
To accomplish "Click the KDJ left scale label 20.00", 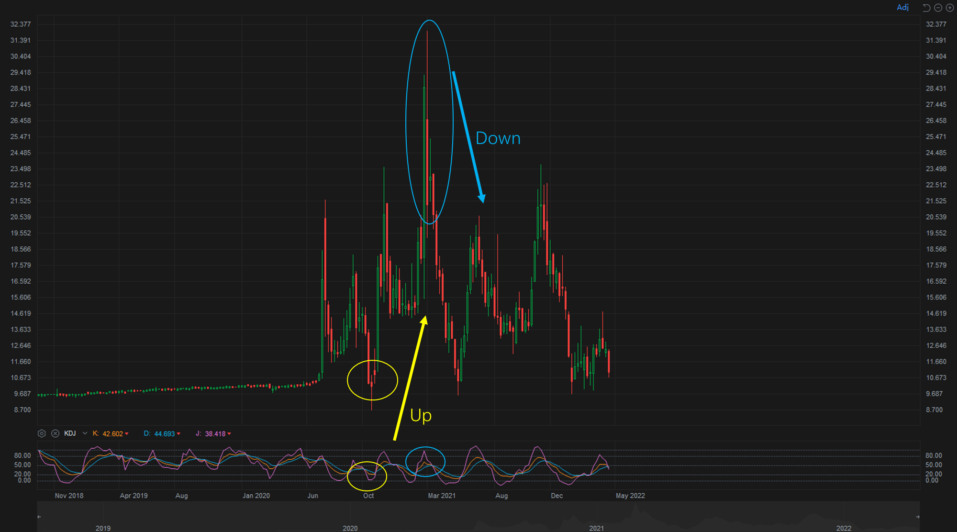I will 22,474.
